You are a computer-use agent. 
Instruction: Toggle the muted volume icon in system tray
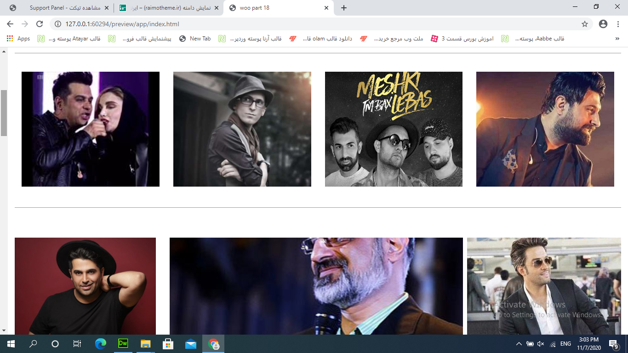point(541,344)
